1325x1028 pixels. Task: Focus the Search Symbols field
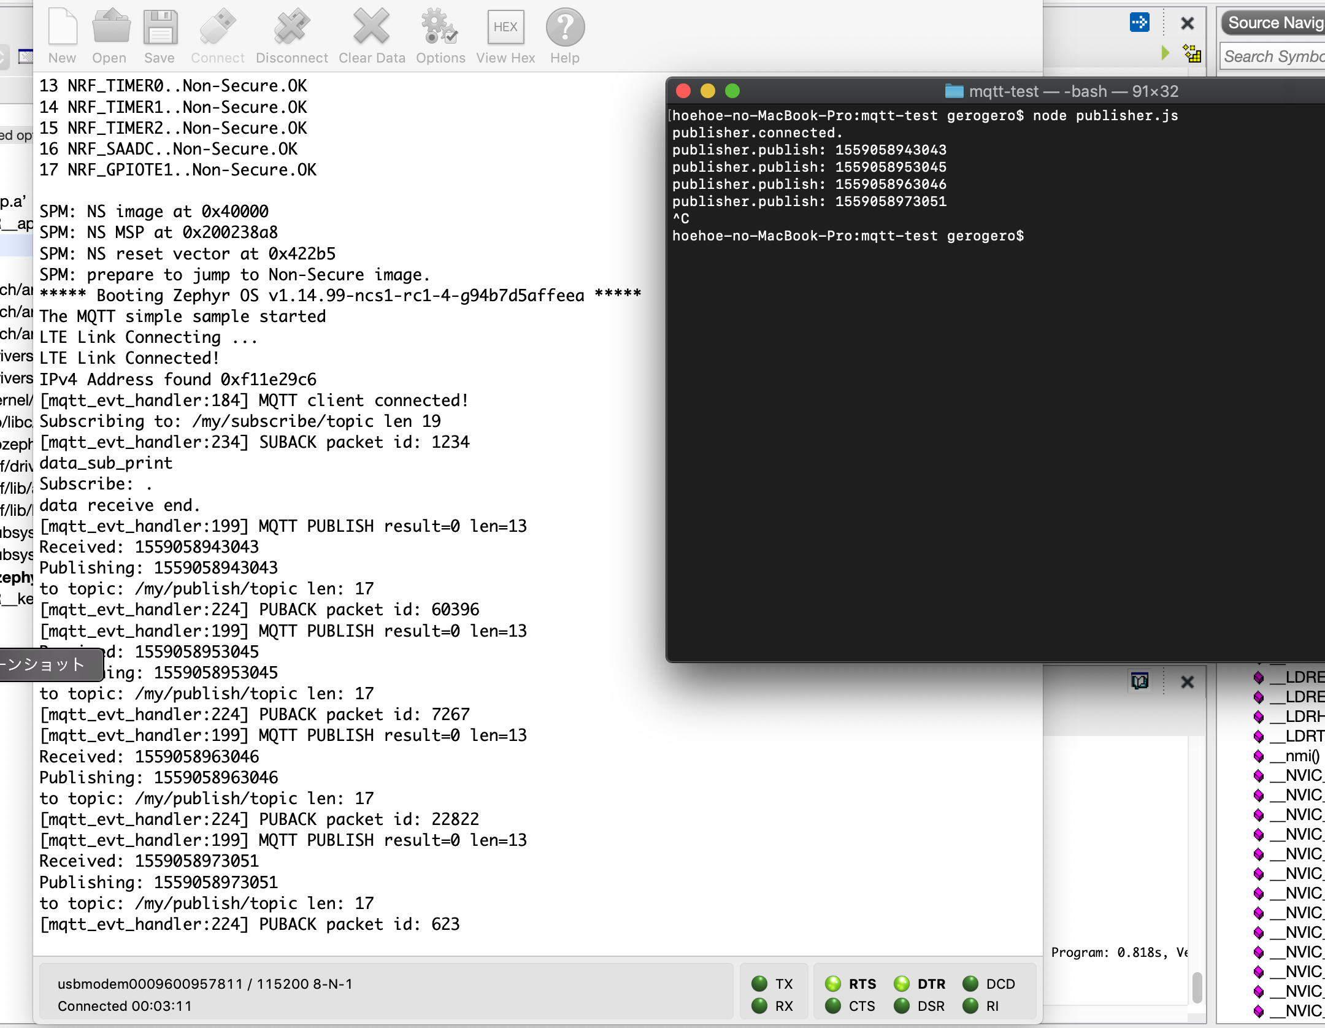(x=1273, y=56)
